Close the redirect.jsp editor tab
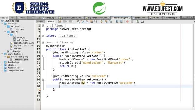The width and height of the screenshot is (195, 110). [x=56, y=18]
